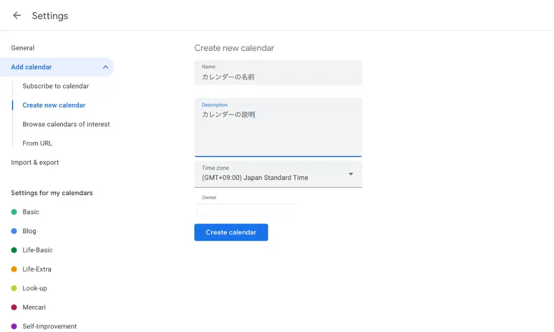Image resolution: width=554 pixels, height=332 pixels.
Task: Open settings for Blog calendar
Action: click(x=29, y=231)
